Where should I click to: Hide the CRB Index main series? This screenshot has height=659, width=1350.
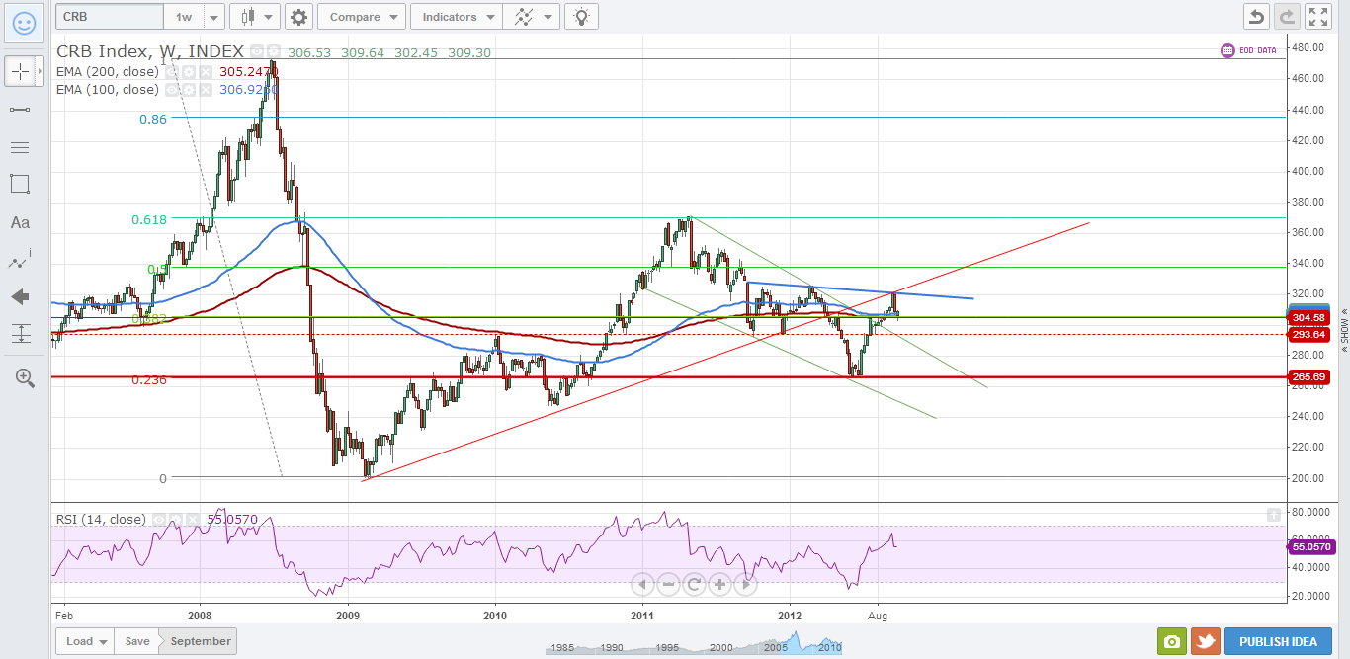pyautogui.click(x=257, y=51)
